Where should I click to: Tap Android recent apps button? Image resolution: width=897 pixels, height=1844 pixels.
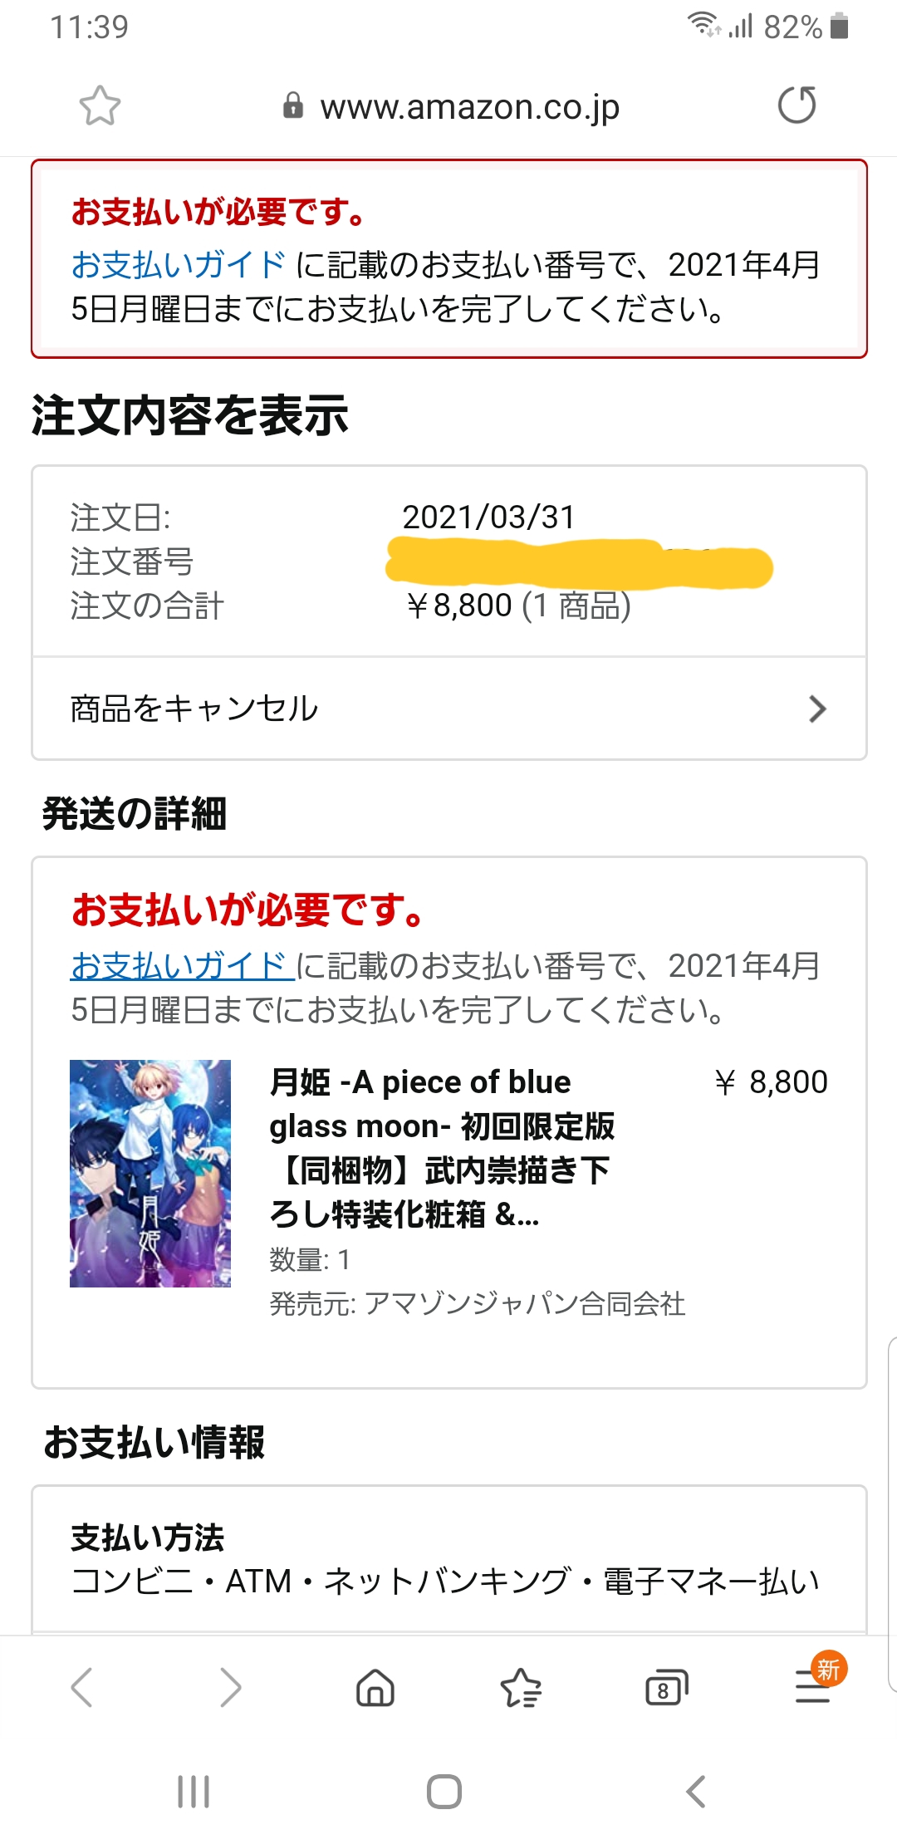[x=194, y=1792]
